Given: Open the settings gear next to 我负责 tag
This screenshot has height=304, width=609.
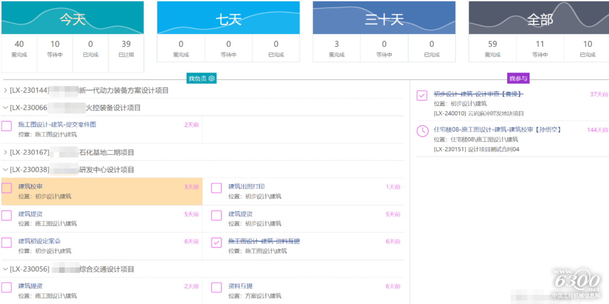Looking at the screenshot, I should (212, 78).
